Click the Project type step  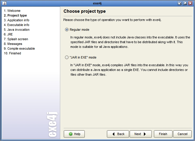15,15
